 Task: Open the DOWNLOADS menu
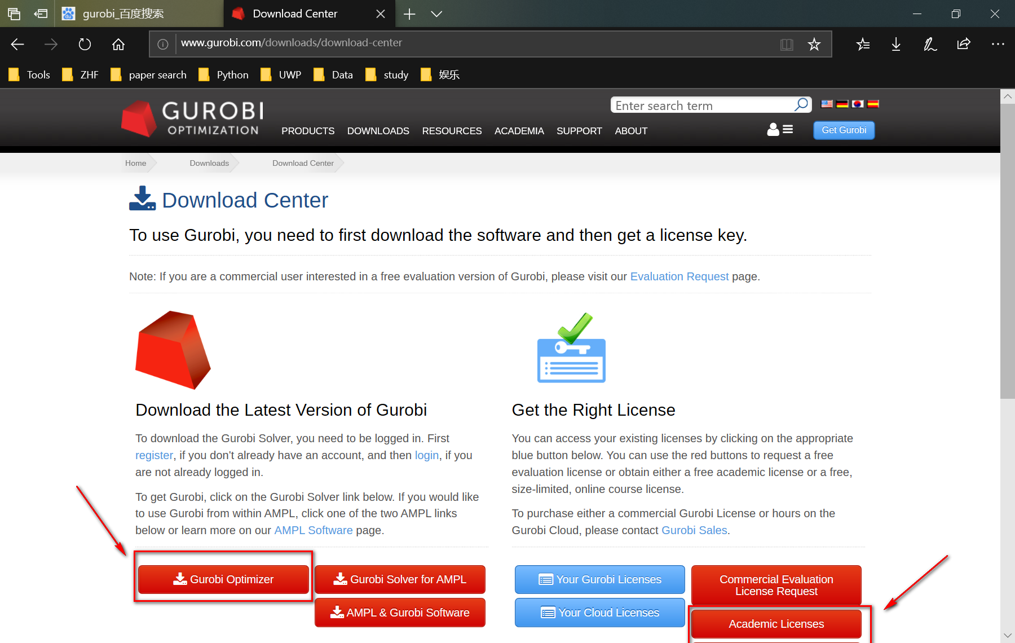click(x=378, y=131)
